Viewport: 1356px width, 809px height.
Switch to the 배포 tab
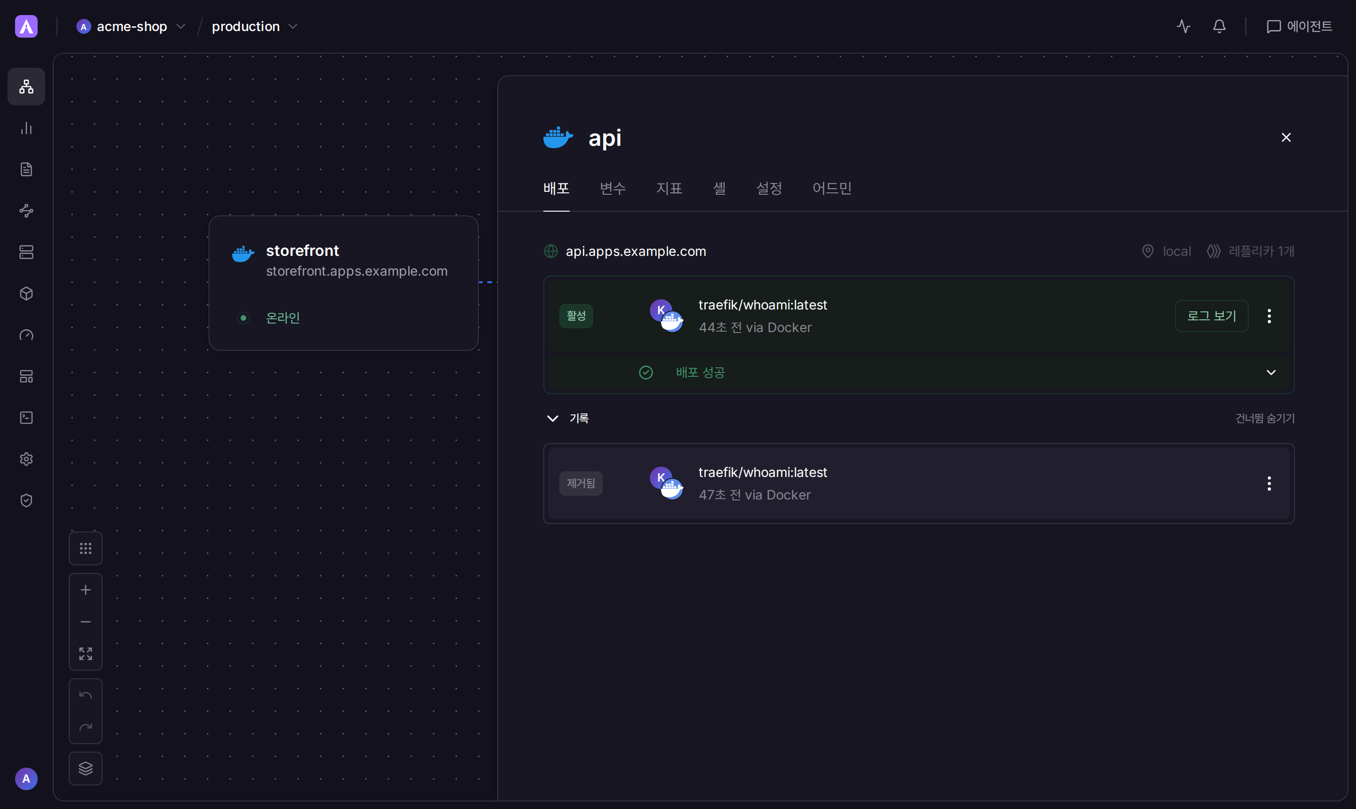coord(556,189)
